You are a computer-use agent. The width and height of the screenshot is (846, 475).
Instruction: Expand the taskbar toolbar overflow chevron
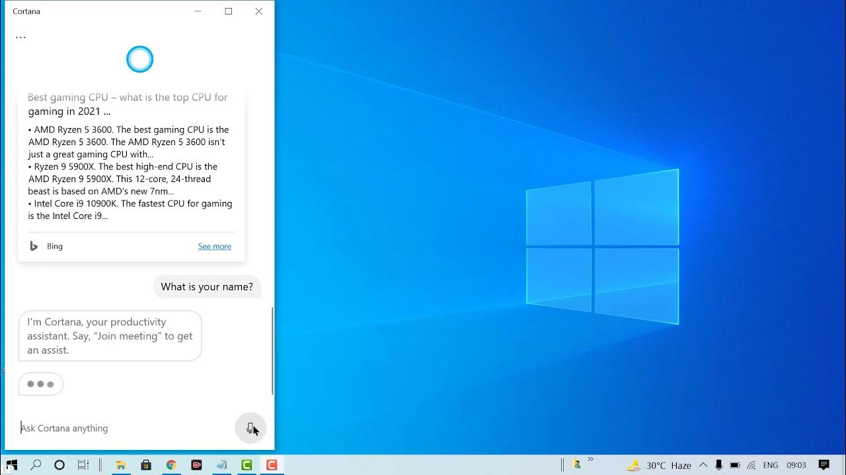pos(590,459)
